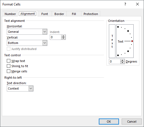Screen dimensions: 144x127
Task: Open the Font tab
Action: point(45,14)
